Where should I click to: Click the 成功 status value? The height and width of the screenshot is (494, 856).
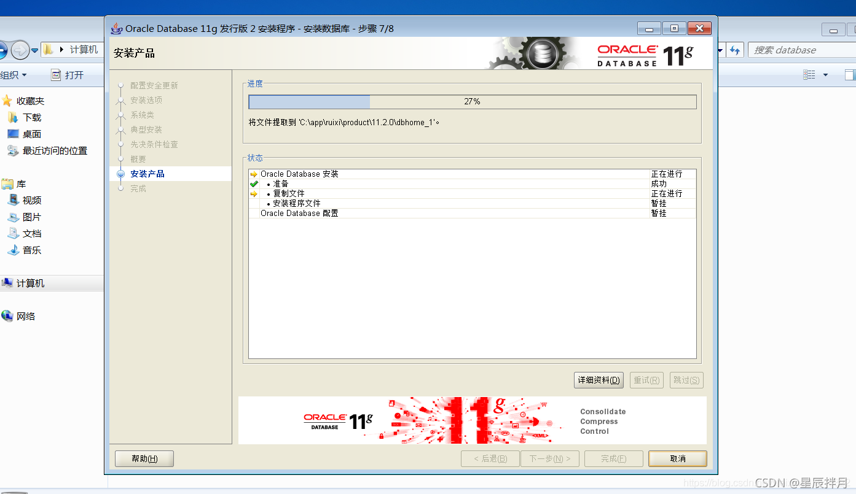(659, 184)
